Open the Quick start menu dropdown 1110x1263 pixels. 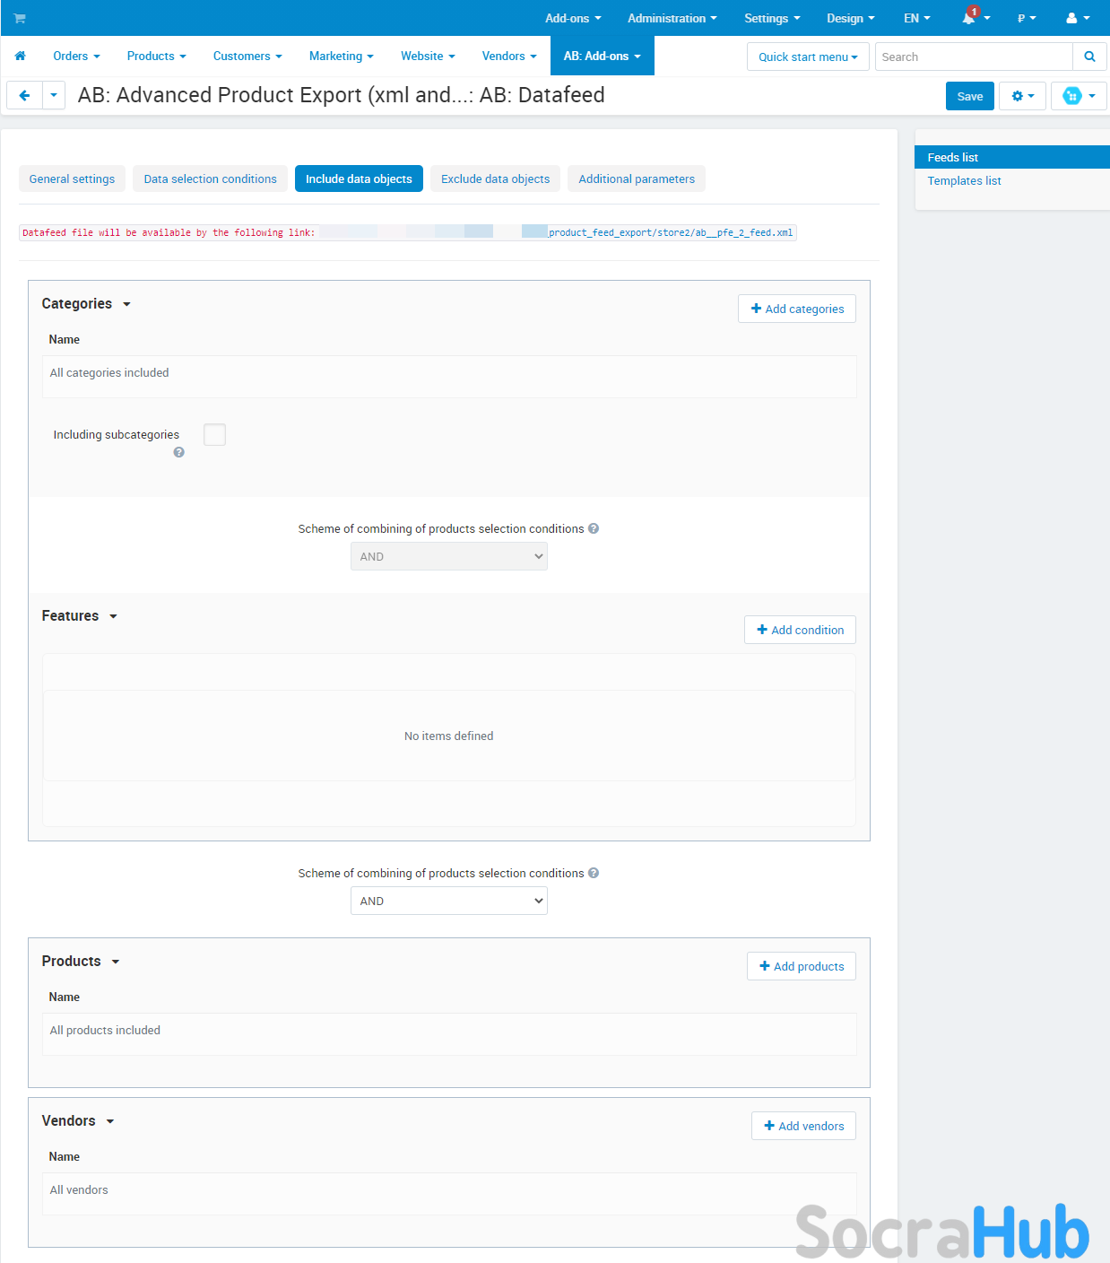point(808,57)
